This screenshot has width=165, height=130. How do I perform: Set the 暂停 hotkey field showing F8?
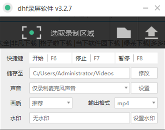136,58
